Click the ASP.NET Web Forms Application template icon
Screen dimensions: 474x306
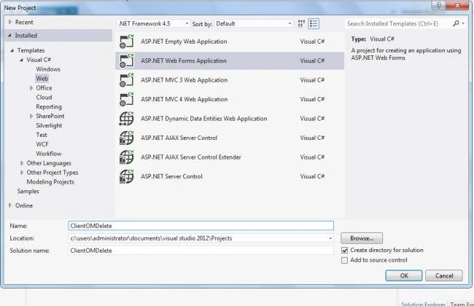[126, 60]
